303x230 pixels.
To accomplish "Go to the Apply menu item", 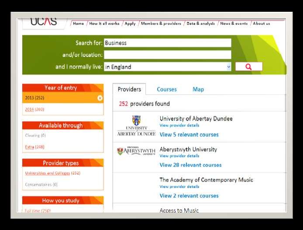I will pyautogui.click(x=130, y=24).
